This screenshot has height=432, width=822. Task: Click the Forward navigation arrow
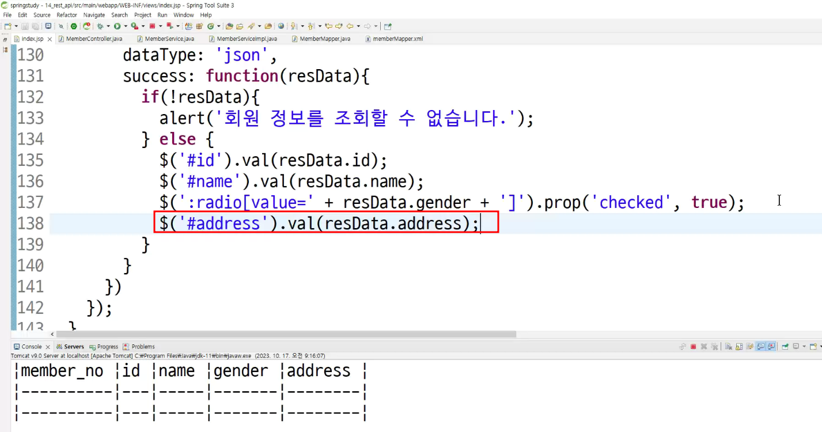[367, 26]
